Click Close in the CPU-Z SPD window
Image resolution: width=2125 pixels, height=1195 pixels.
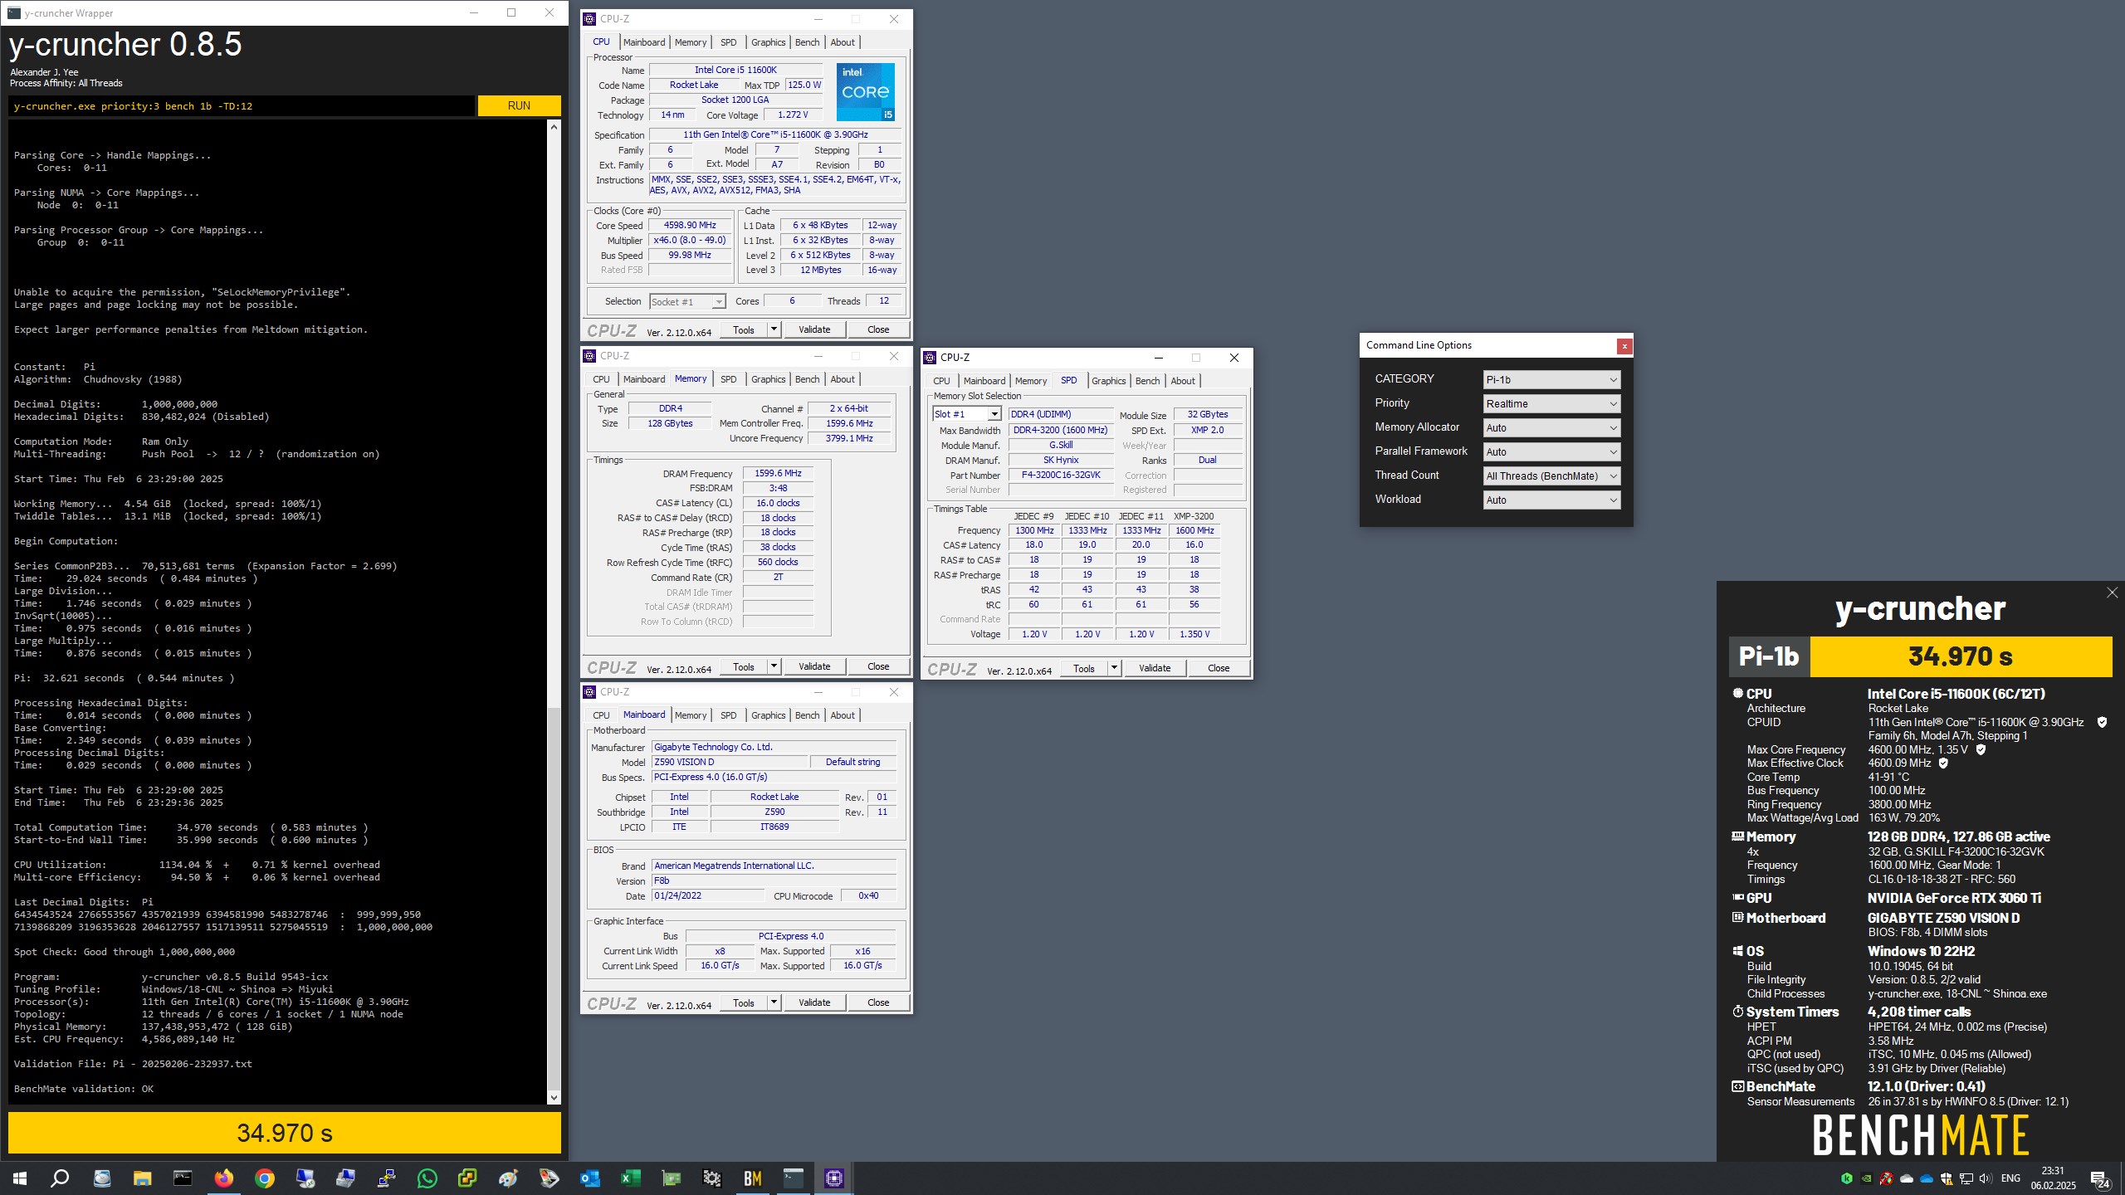coord(1219,668)
